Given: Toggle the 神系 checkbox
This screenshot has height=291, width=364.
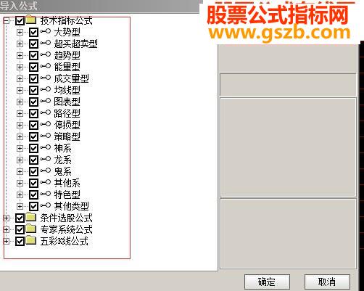Looking at the screenshot, I should pyautogui.click(x=33, y=149).
